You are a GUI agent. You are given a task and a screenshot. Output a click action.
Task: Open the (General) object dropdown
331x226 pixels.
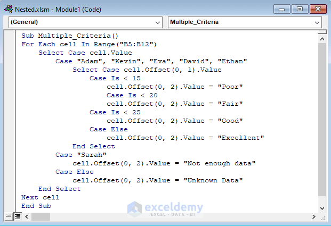point(85,22)
